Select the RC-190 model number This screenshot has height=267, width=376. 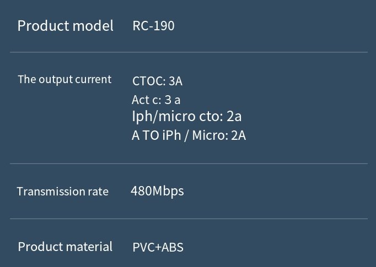coord(153,26)
